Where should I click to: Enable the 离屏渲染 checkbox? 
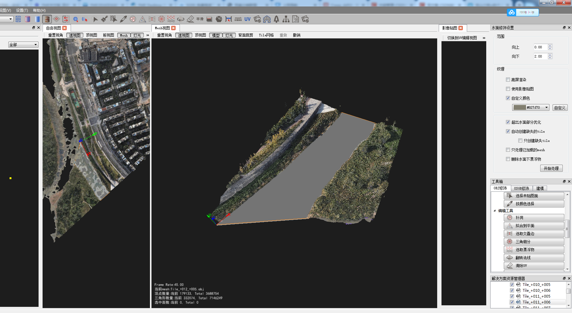(508, 79)
